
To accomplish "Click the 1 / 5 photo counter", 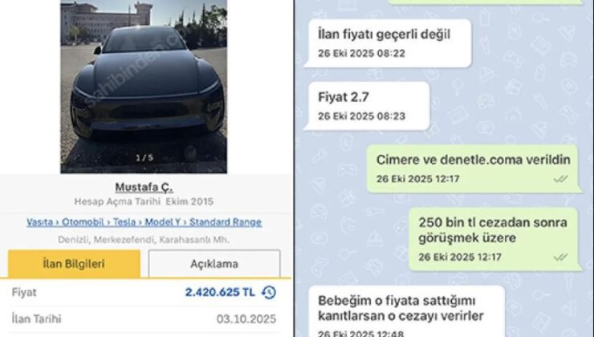I will point(144,157).
